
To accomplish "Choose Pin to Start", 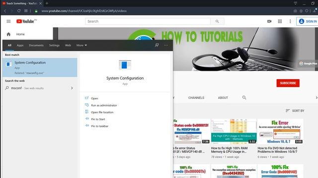I will (x=98, y=119).
